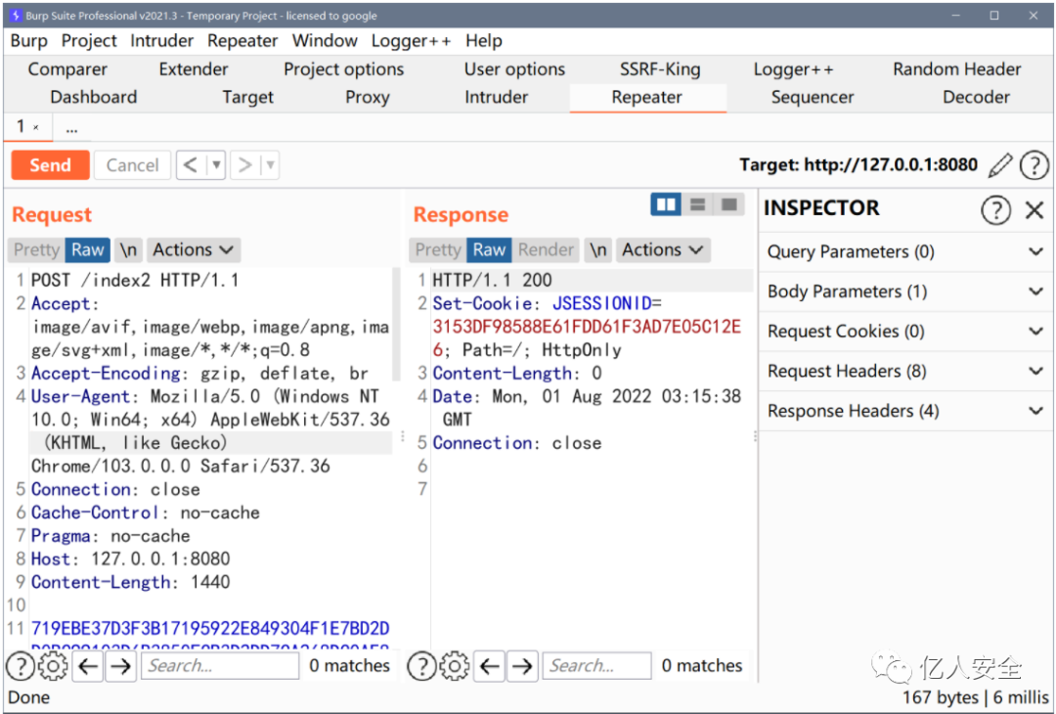Switch to the Proxy tab
This screenshot has width=1056, height=714.
click(367, 98)
